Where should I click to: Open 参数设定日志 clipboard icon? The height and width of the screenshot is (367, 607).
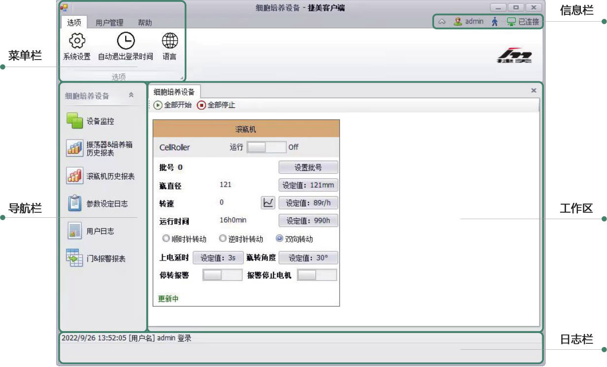pyautogui.click(x=75, y=203)
